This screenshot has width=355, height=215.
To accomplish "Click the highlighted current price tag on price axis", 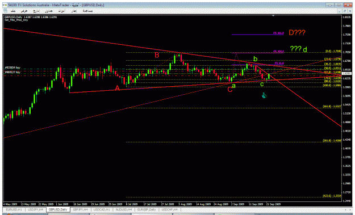I will coord(346,74).
